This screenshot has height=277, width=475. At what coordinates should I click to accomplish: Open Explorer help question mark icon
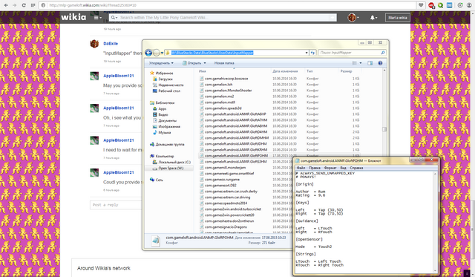380,63
